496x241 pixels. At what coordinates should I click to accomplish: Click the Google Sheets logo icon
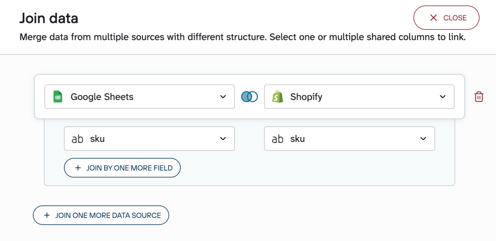(58, 97)
